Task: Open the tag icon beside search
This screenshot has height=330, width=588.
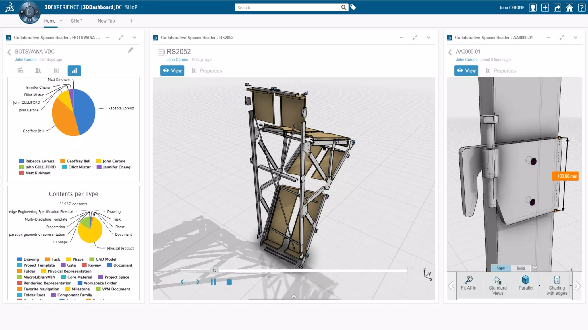Action: 353,7
